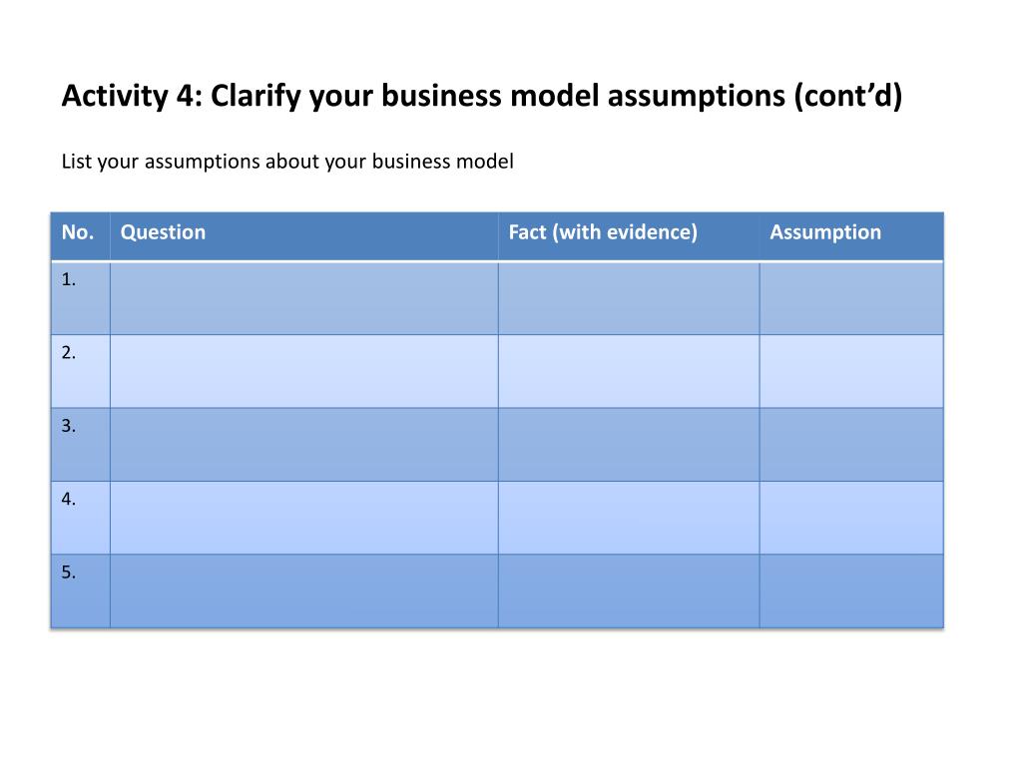Select the subtitle about listing business model assumptions
This screenshot has width=1022, height=766.
click(x=287, y=162)
